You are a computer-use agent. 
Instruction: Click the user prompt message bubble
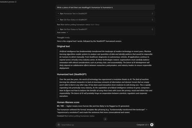[x=105, y=7]
